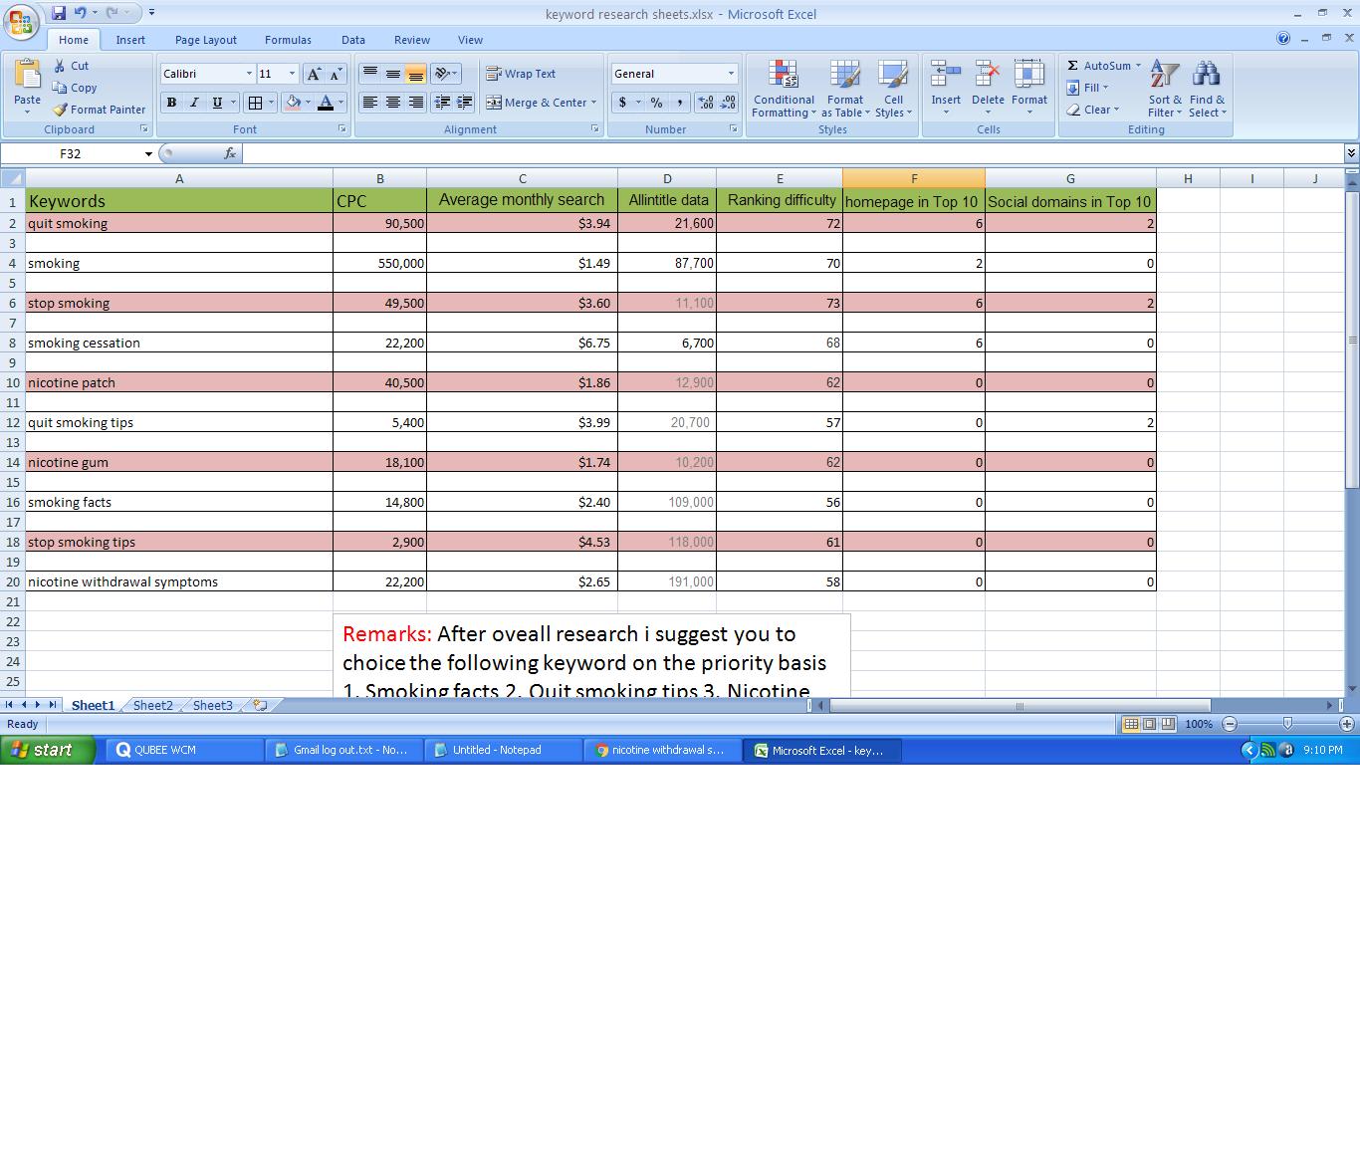Click the Cell Styles button
Screen dimensions: 1360x1155
point(893,88)
